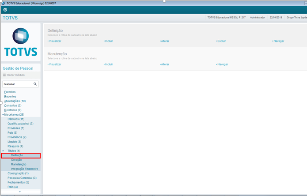The width and height of the screenshot is (307, 196).
Task: Click Navegar under Manutenção
Action: point(223,64)
